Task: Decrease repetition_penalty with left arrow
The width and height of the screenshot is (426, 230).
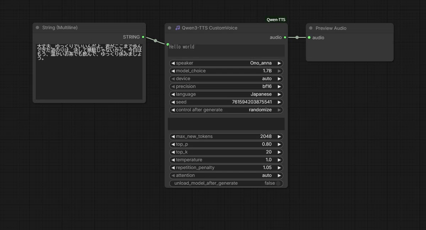Action: (173, 168)
